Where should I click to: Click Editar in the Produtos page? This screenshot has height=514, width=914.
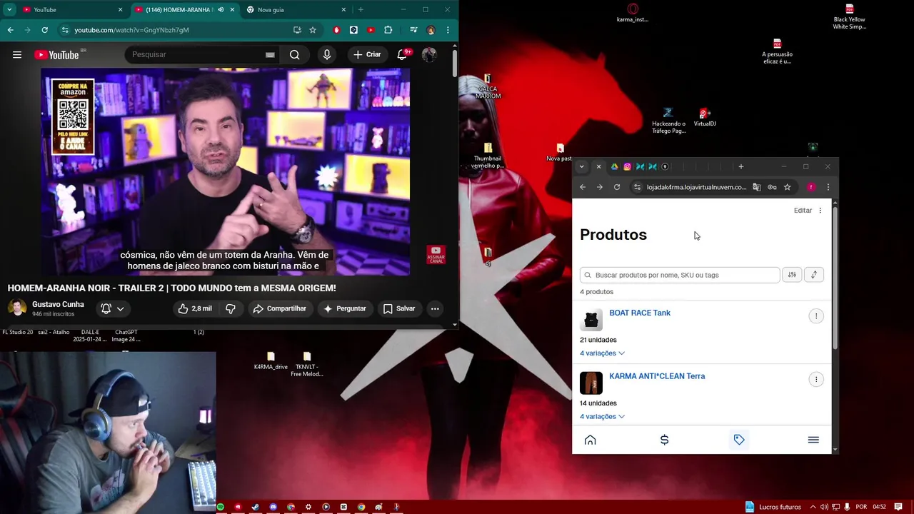coord(803,211)
